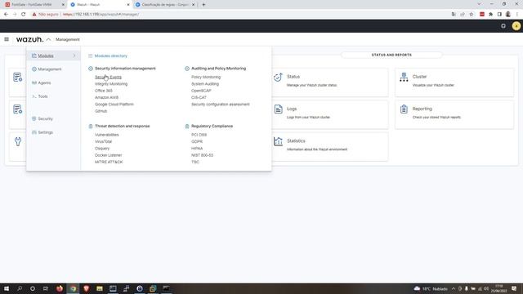Open Status title link
The width and height of the screenshot is (523, 294).
click(x=293, y=77)
